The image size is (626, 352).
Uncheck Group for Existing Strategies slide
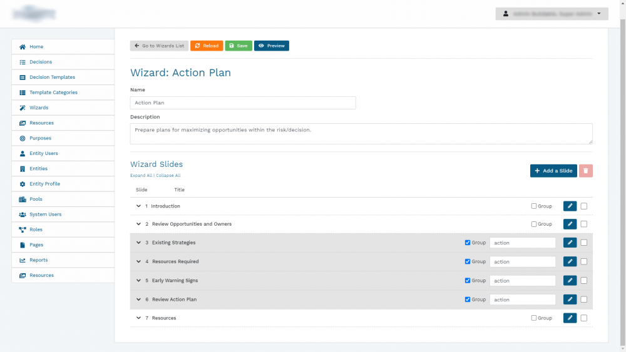[x=468, y=243]
